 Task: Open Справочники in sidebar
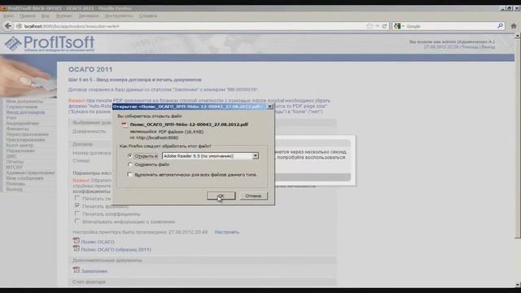[22, 107]
